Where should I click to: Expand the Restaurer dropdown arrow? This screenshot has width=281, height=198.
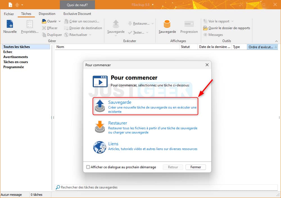coord(153,24)
